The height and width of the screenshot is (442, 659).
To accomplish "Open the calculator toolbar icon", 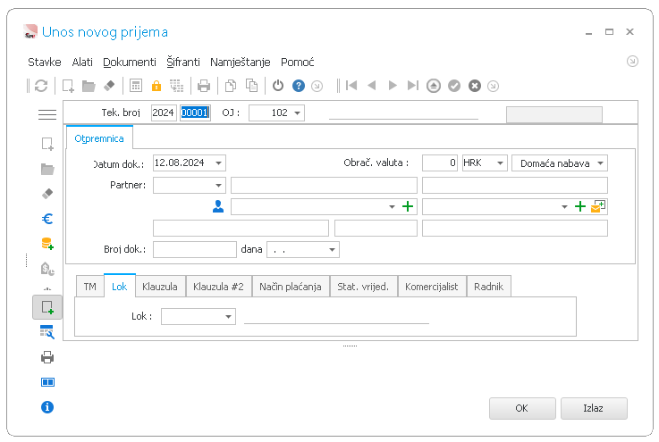I will tap(136, 86).
